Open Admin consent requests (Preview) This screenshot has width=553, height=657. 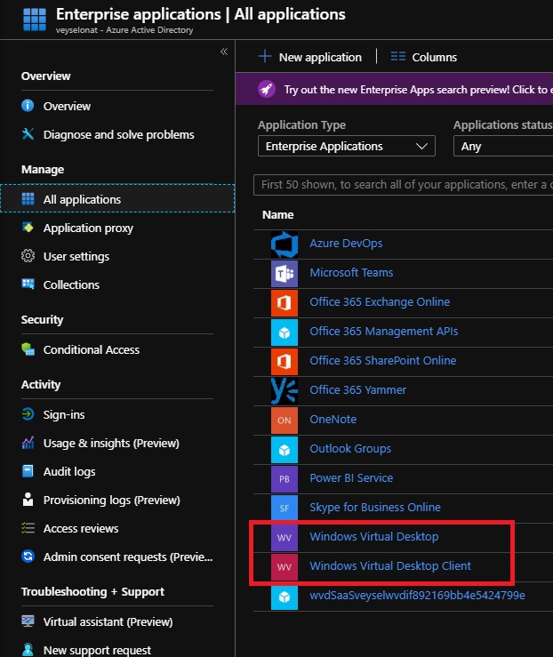coord(128,557)
